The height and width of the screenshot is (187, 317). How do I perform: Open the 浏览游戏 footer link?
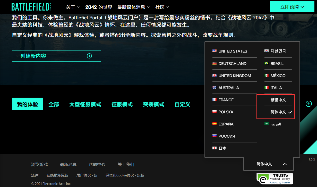[x=39, y=164]
